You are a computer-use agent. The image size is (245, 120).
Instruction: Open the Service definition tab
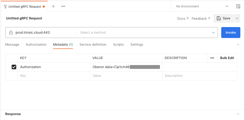click(93, 45)
